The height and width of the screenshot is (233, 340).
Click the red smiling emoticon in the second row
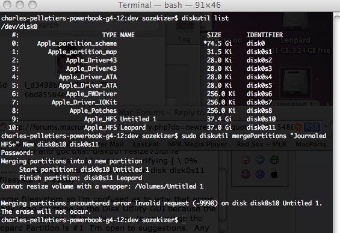(246, 174)
